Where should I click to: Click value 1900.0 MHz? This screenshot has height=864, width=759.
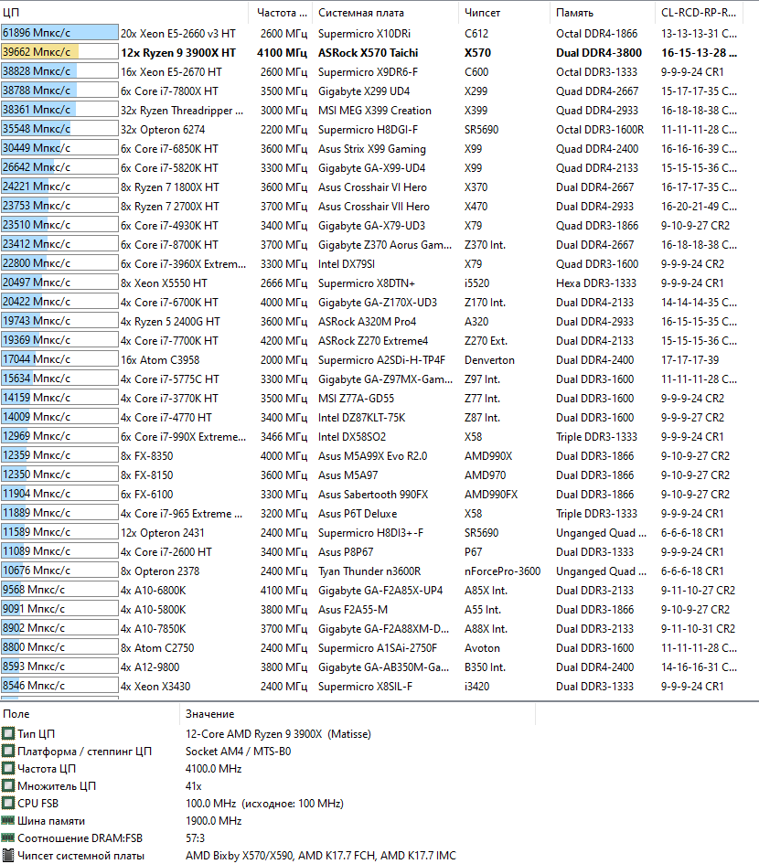click(x=213, y=820)
